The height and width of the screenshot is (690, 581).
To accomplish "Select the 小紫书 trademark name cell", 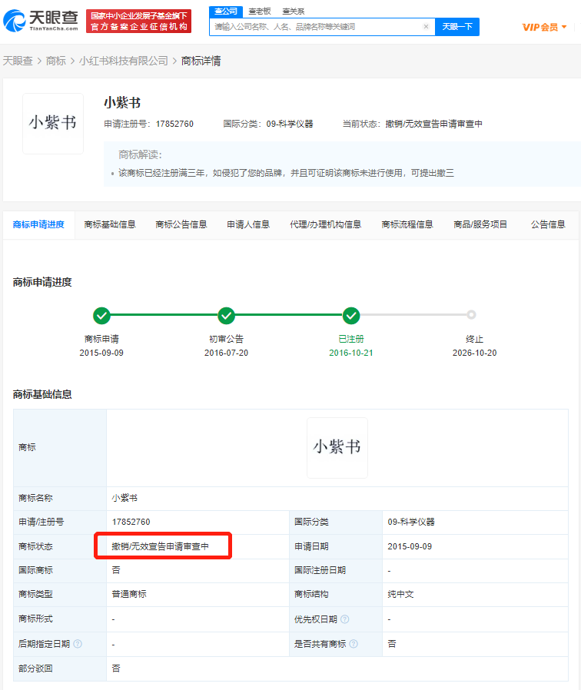I will [x=337, y=498].
